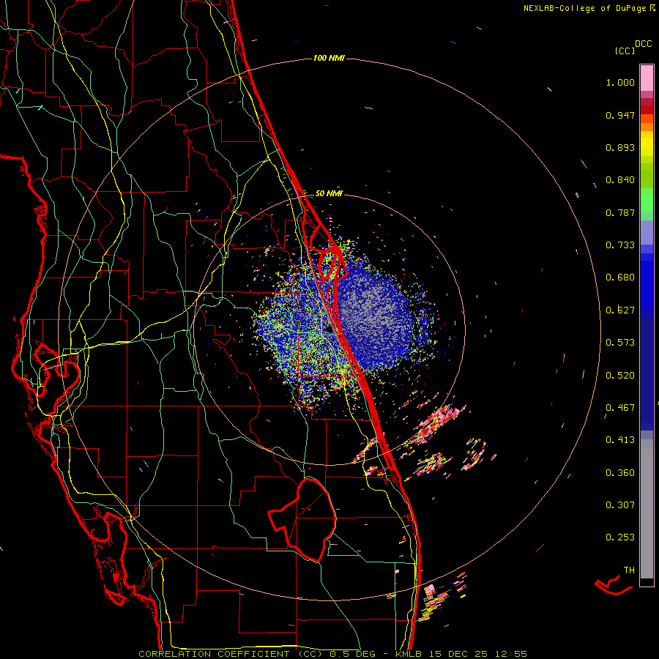
Task: Click the 0.467 scale value
Action: [620, 408]
